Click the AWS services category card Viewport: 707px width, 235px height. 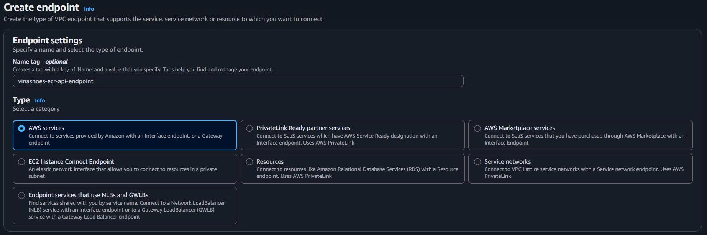(125, 135)
